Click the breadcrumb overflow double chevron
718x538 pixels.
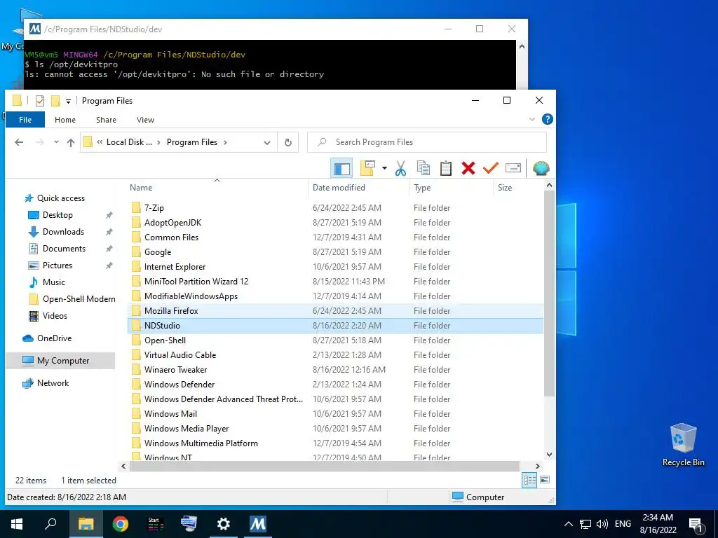(x=100, y=142)
